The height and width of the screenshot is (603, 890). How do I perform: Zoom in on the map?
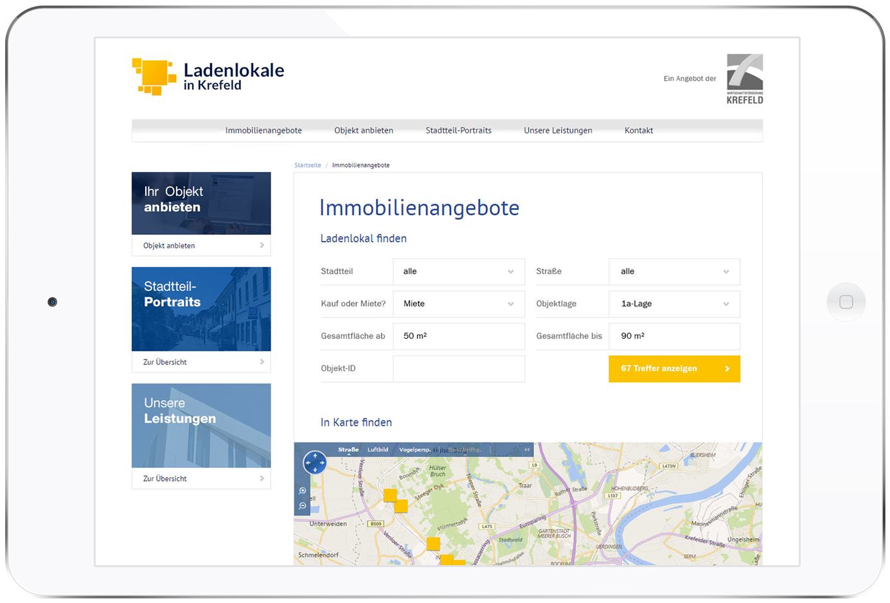[x=303, y=491]
